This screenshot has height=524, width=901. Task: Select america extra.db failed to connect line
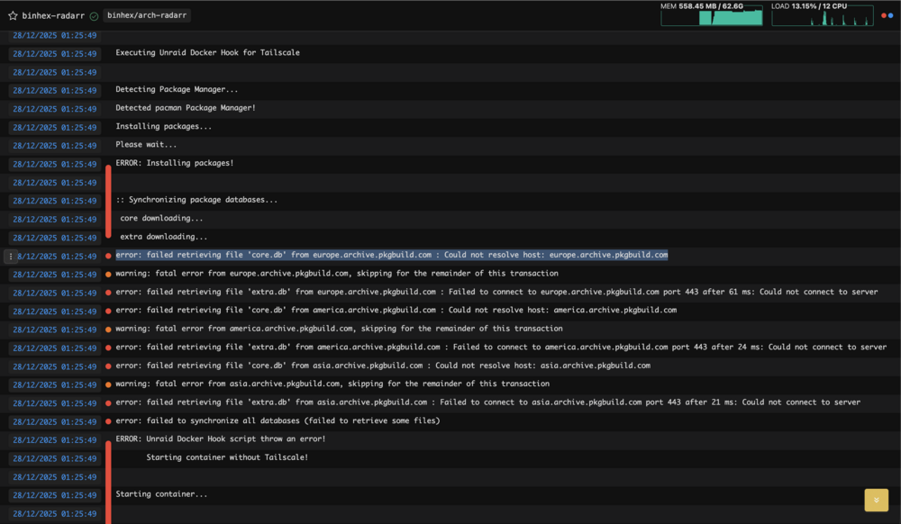pos(501,347)
